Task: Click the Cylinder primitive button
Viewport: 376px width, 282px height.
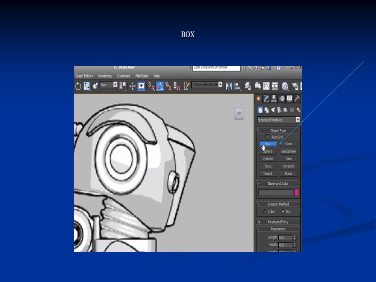Action: (x=268, y=159)
